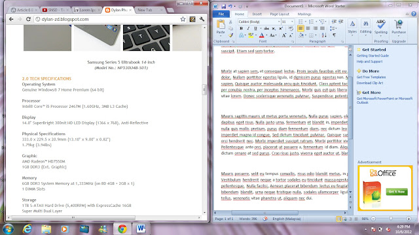This screenshot has height=235, width=419.
Task: Open Chrome wrench settings menu
Action: [x=202, y=19]
